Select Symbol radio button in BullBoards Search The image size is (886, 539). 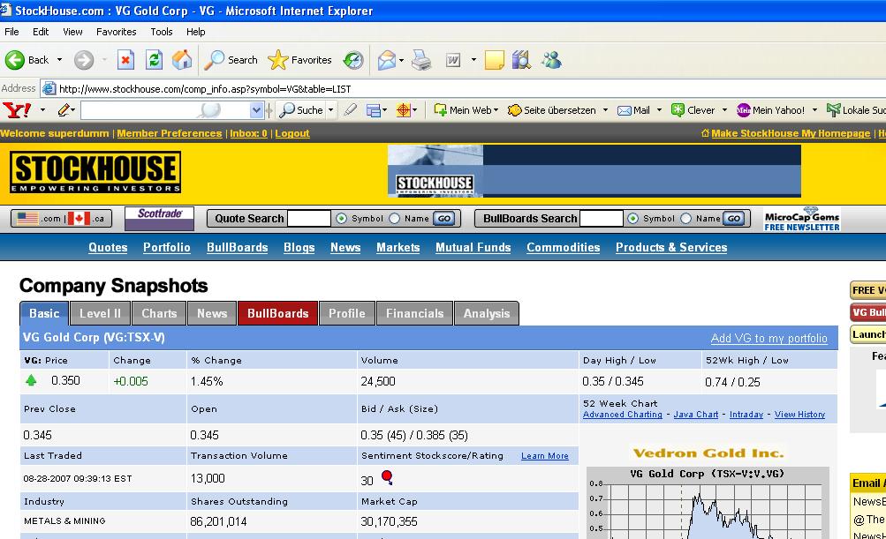(x=632, y=219)
